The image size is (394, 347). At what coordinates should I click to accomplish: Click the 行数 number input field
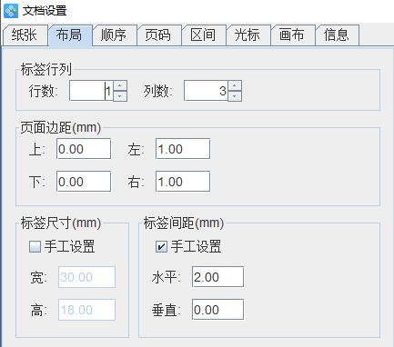[91, 91]
